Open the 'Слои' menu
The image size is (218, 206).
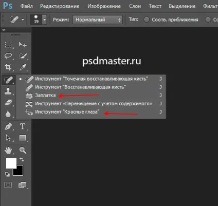(x=135, y=6)
